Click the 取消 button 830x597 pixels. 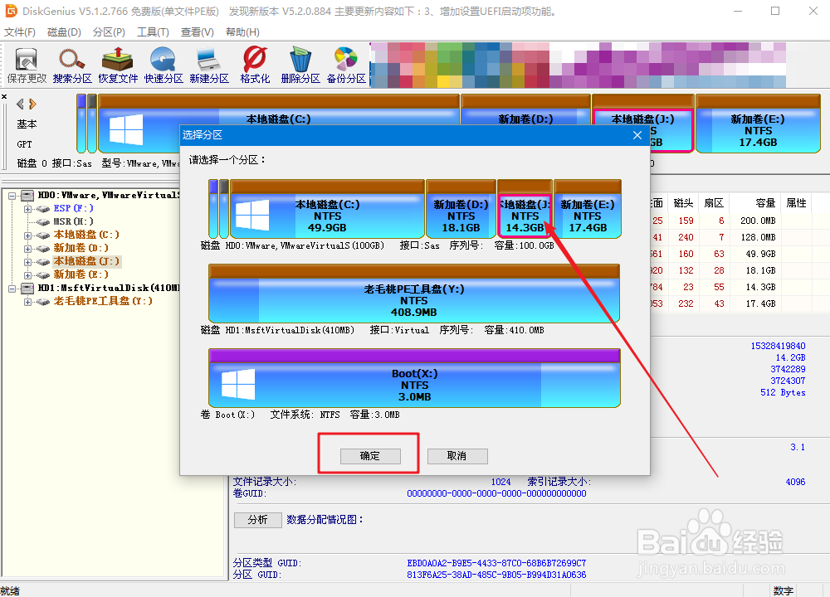click(457, 455)
